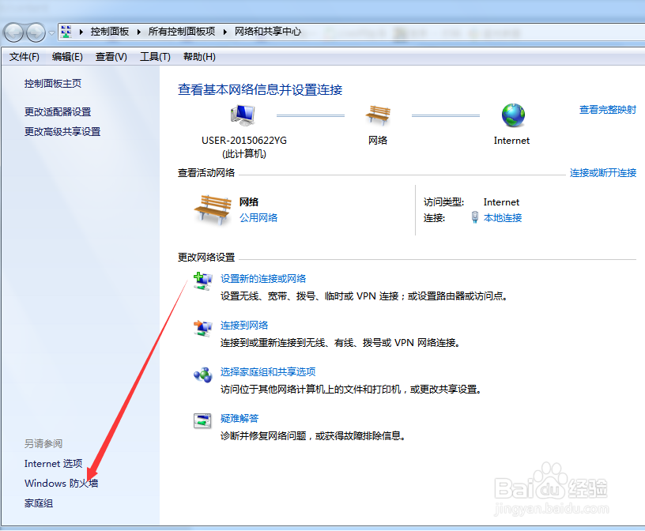The image size is (645, 531).
Task: Click the Internet globe icon in network map
Action: coord(511,115)
